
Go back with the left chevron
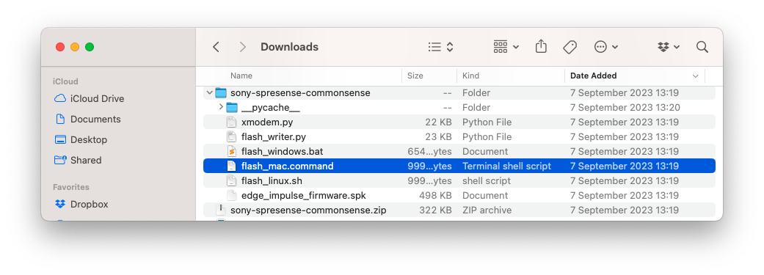pos(217,47)
